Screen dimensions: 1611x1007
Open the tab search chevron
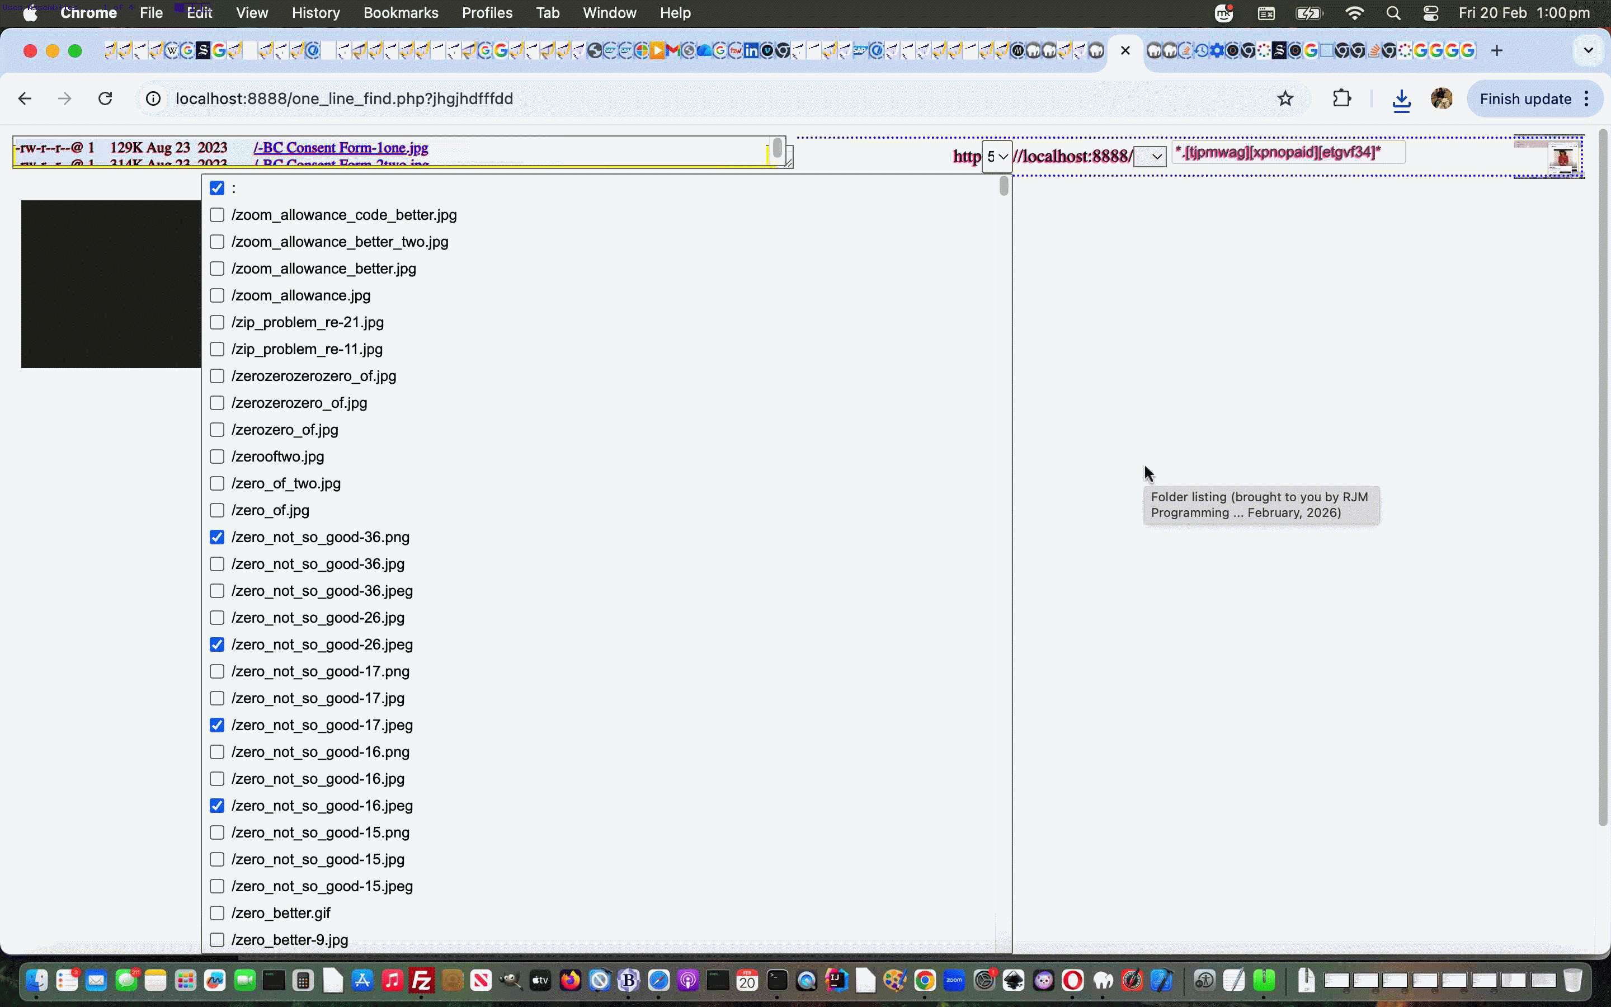point(1588,50)
